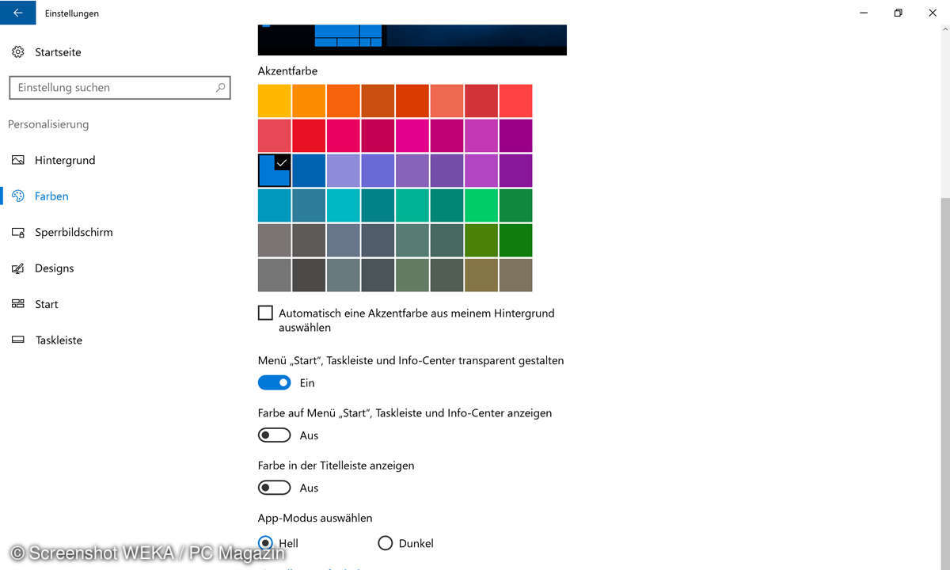This screenshot has width=950, height=570.
Task: Minimize the Einstellungen window
Action: click(x=862, y=13)
